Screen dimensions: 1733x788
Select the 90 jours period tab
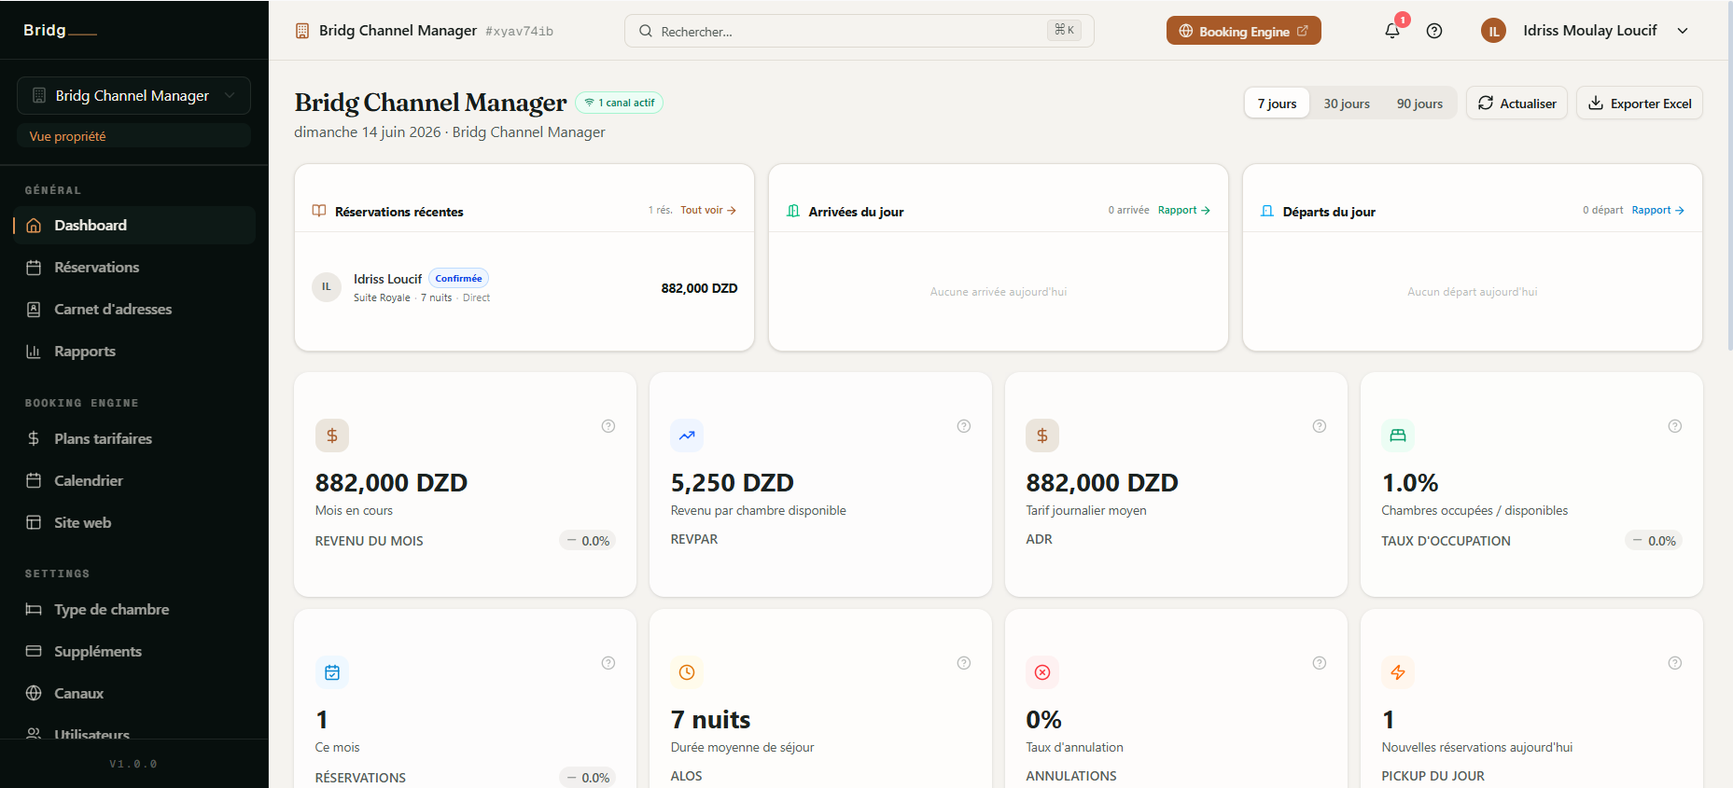pyautogui.click(x=1419, y=104)
